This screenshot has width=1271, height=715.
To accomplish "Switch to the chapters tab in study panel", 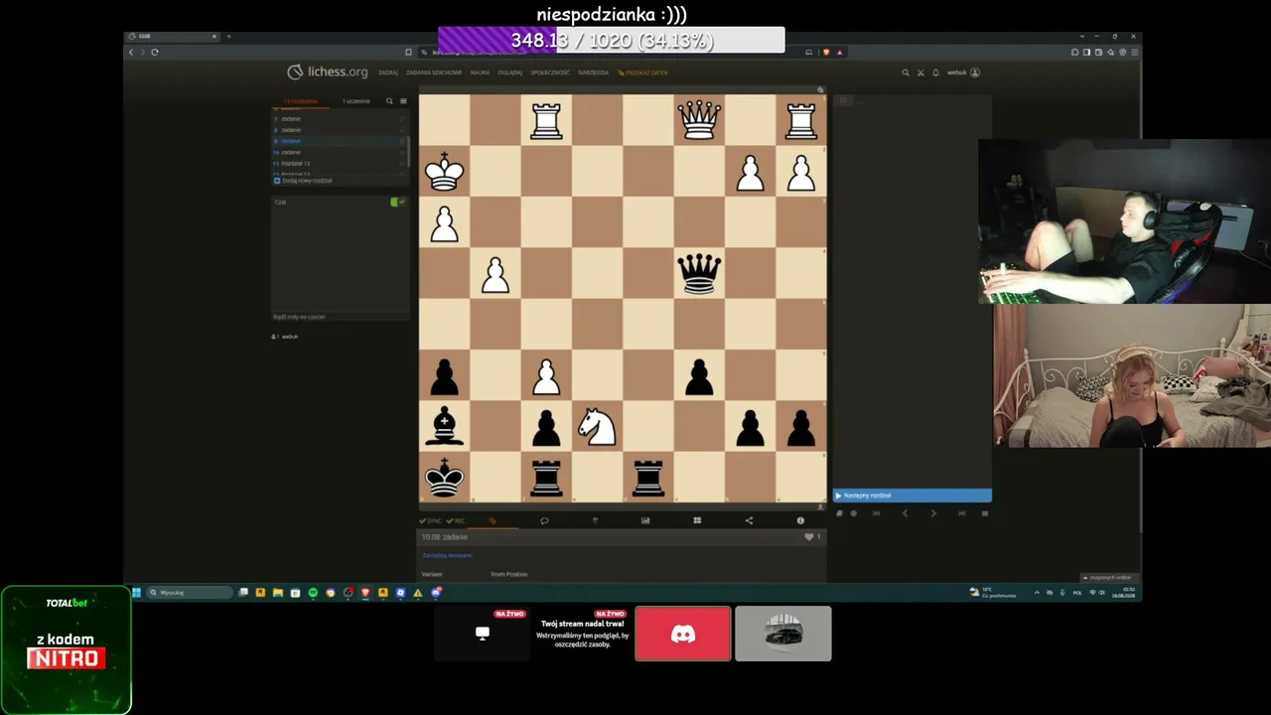I will click(301, 101).
